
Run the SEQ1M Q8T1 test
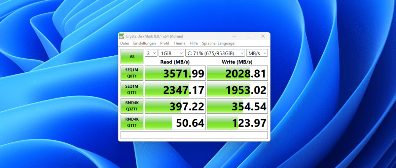click(132, 73)
